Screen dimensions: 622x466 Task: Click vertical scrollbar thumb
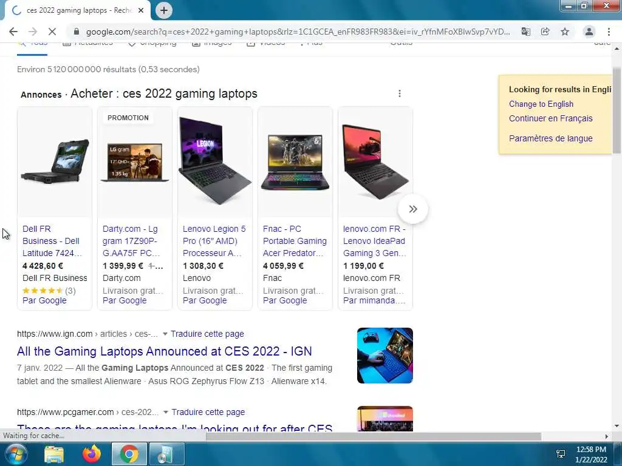[617, 110]
